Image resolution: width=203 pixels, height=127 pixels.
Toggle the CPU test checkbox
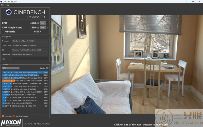coord(47,23)
